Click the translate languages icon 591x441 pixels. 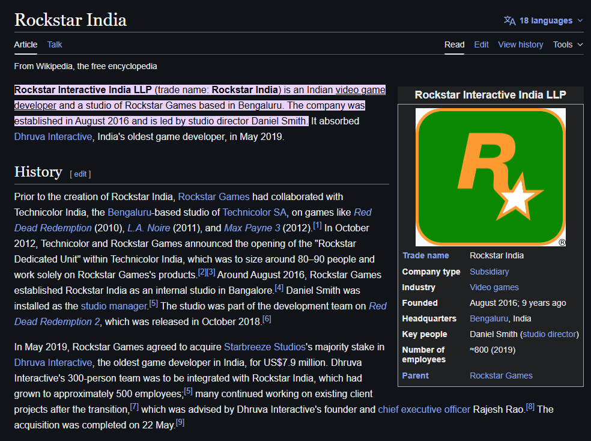(x=509, y=20)
